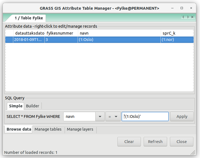The height and width of the screenshot is (158, 200).
Task: Click the fylkesnummer column header
Action: [61, 33]
